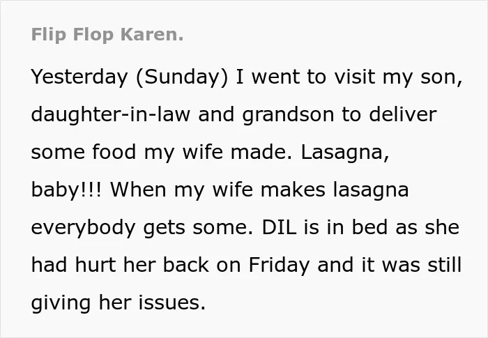Image resolution: width=488 pixels, height=338 pixels.
Task: Click the word 'grandson' in the text
Action: pyautogui.click(x=288, y=114)
